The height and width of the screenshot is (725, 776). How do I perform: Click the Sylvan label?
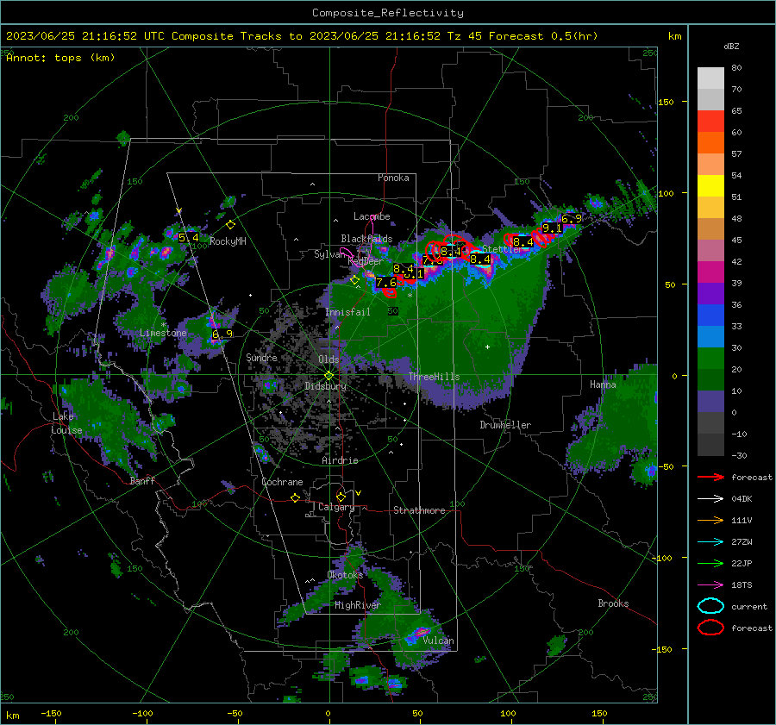[329, 254]
